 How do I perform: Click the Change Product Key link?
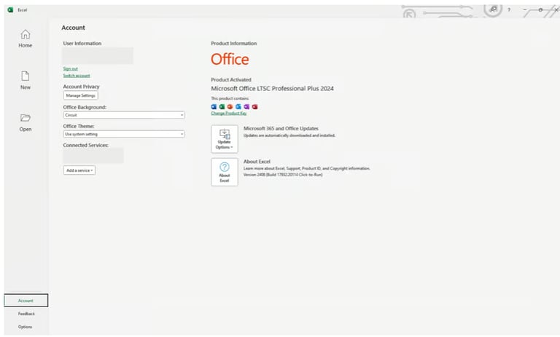(x=228, y=113)
